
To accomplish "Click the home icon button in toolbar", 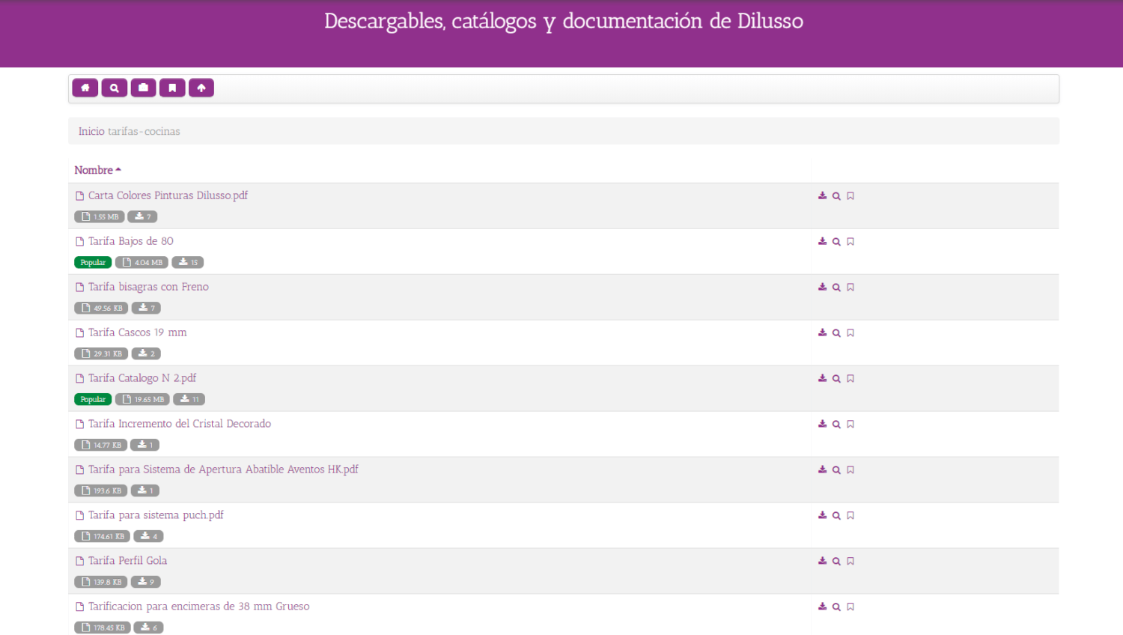I will pyautogui.click(x=85, y=88).
